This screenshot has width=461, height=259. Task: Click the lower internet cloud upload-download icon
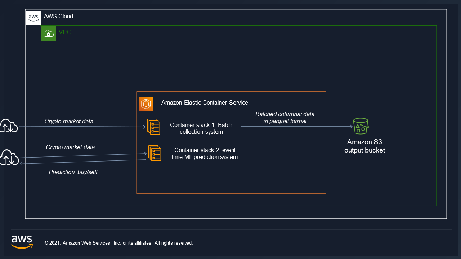9,158
